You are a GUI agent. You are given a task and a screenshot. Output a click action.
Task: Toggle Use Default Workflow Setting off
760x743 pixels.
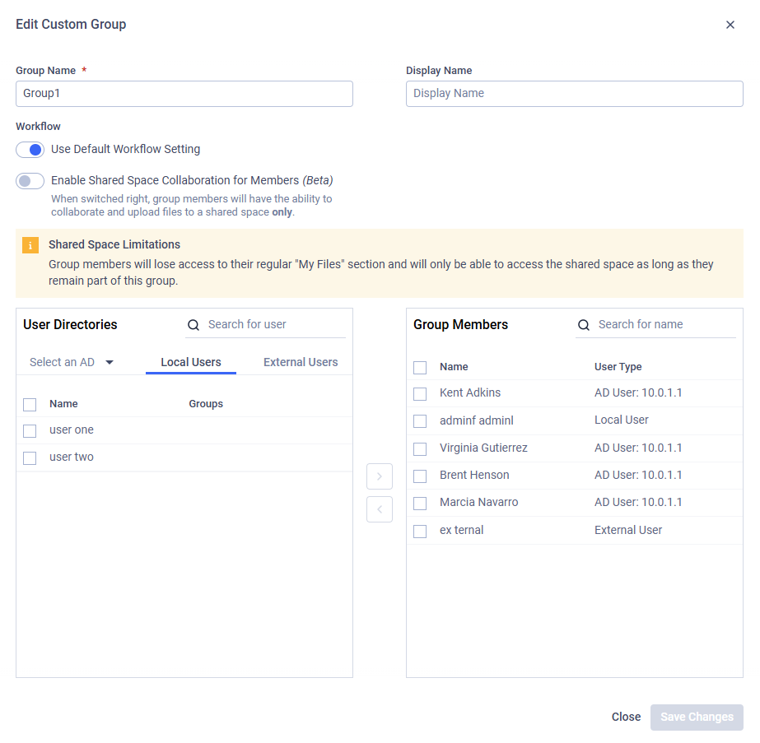[30, 149]
